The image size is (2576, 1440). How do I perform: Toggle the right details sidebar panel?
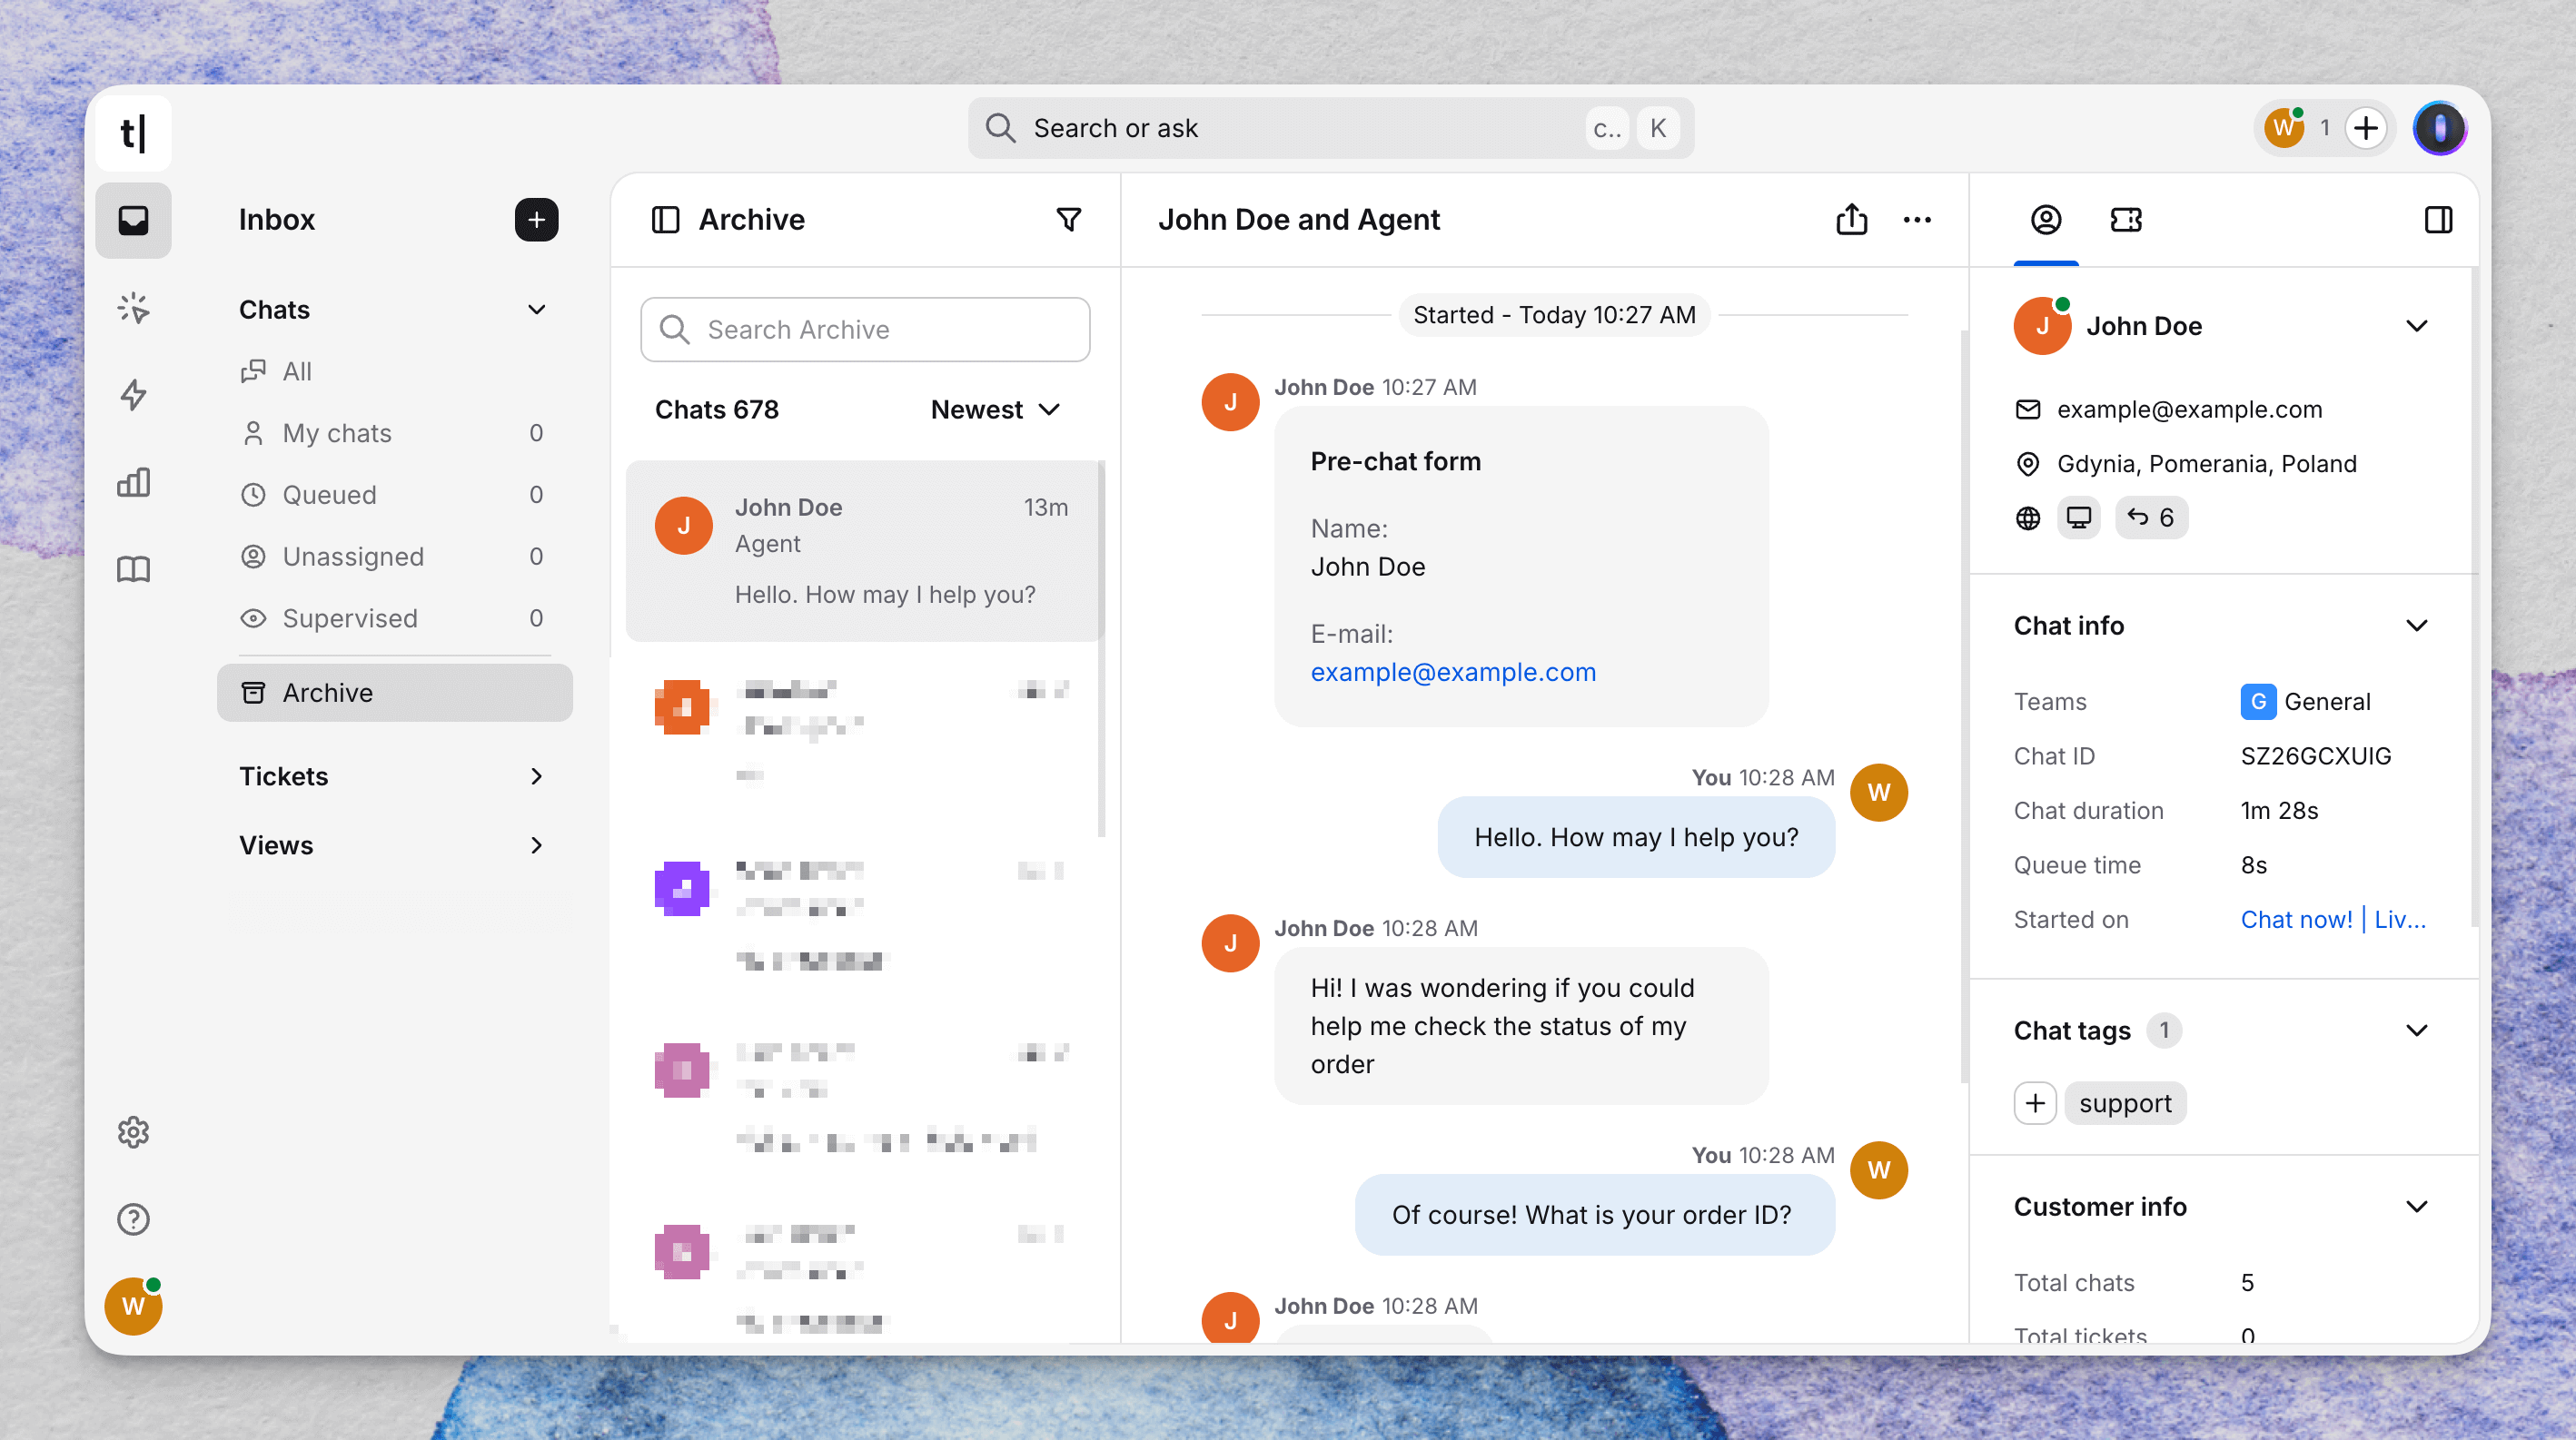[x=2437, y=219]
